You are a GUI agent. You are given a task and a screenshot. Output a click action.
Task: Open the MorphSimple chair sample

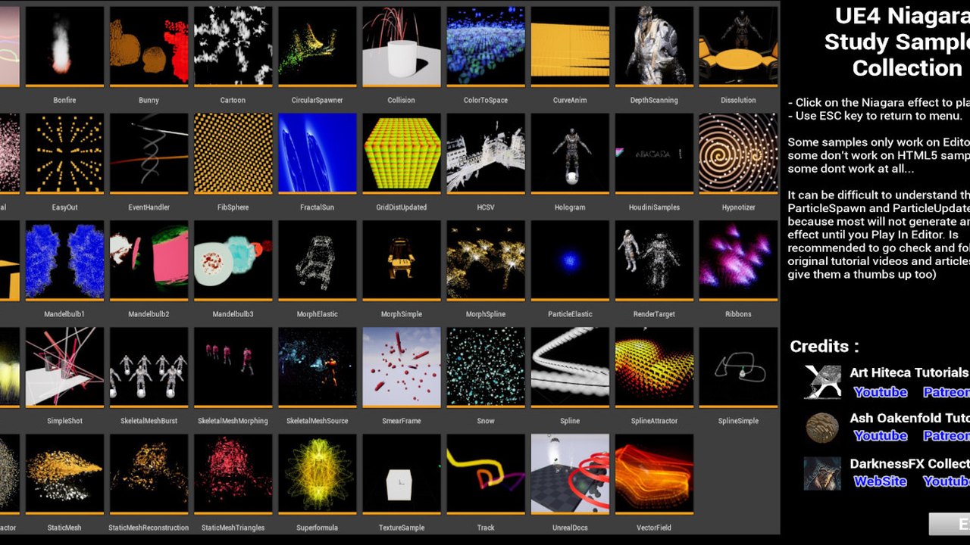coord(401,260)
